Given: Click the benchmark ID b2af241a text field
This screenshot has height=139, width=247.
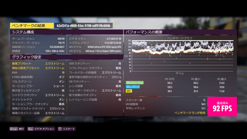Looking at the screenshot, I should click(x=83, y=25).
